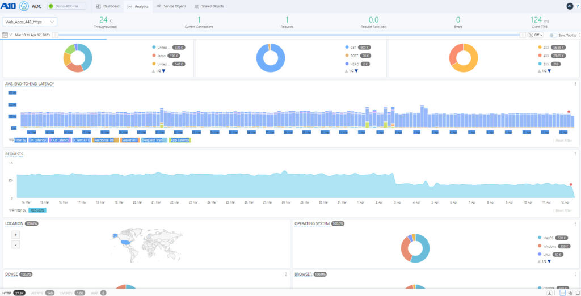This screenshot has height=296, width=581.
Task: Open the Operating System panel options menu
Action: point(575,224)
